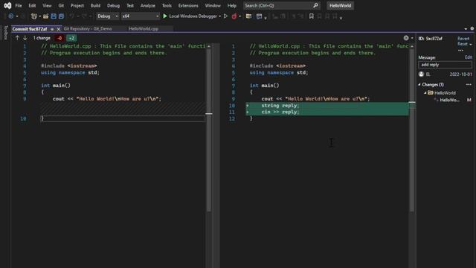Open the Build menu

95,5
